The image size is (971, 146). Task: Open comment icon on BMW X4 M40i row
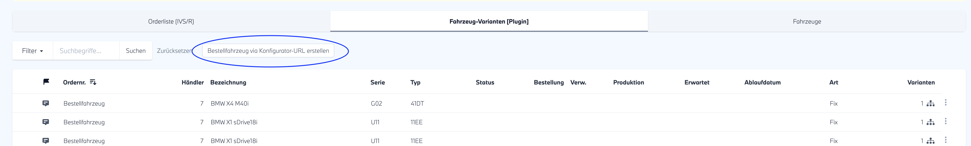point(46,103)
